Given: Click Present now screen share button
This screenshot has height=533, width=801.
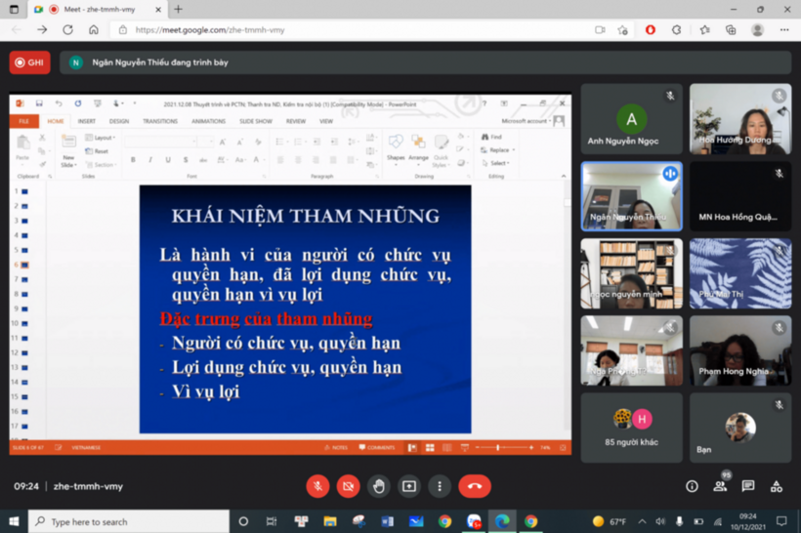Looking at the screenshot, I should 409,486.
